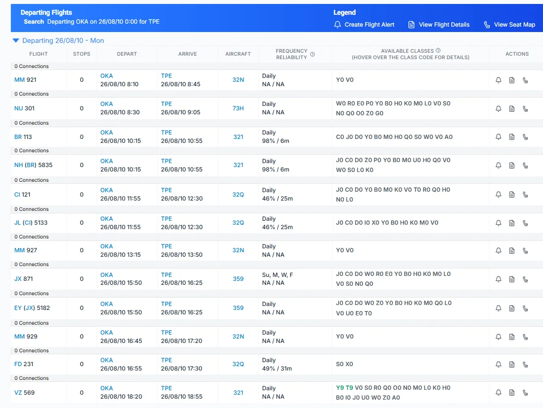Open flight NU 301 link
The height and width of the screenshot is (408, 543).
coord(24,108)
